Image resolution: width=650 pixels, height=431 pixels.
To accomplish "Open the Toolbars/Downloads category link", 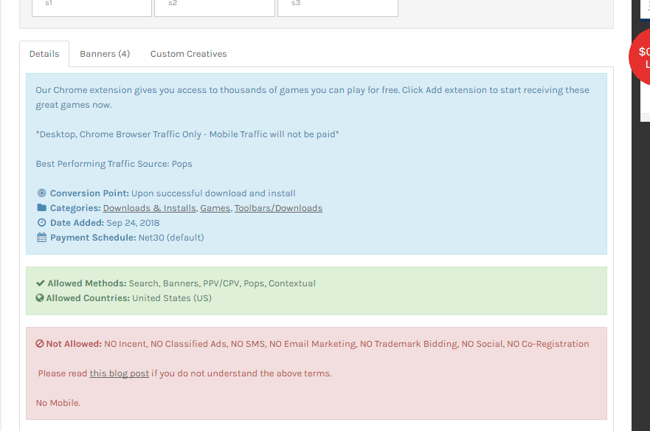I will point(279,208).
